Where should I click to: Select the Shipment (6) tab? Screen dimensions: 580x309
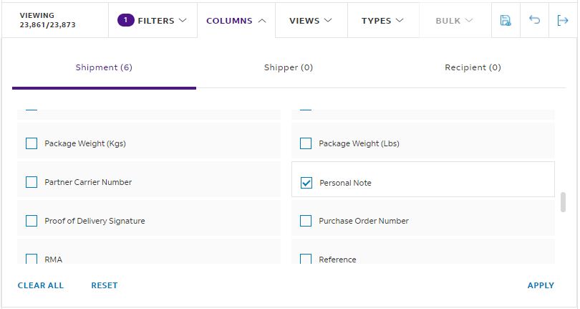pos(104,67)
